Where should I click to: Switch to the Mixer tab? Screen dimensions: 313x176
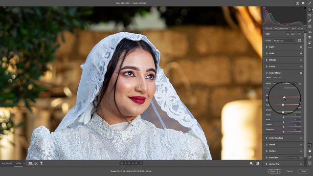(x=268, y=78)
